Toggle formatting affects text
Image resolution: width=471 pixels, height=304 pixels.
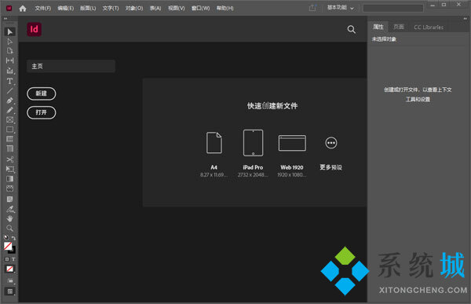13,259
